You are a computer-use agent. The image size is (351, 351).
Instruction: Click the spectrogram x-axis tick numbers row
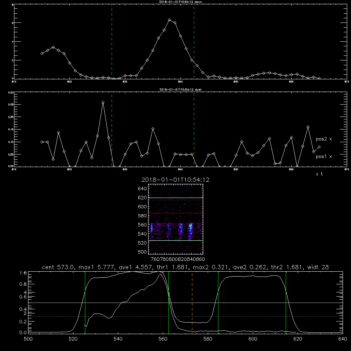[x=178, y=259]
